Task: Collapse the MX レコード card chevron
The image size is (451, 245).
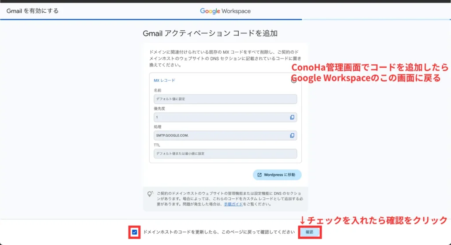Action: (x=294, y=80)
